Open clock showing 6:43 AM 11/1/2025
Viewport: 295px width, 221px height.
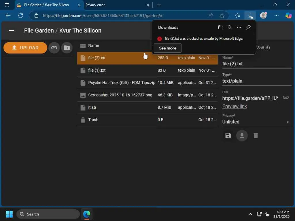[281, 214]
